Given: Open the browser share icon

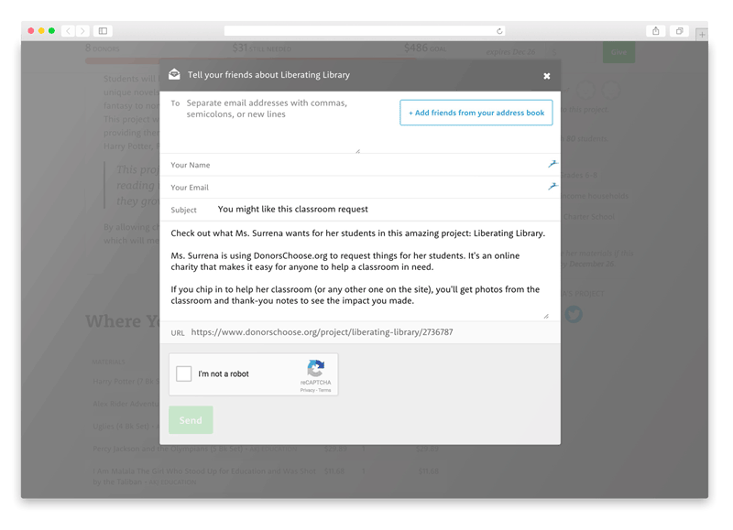Looking at the screenshot, I should coord(656,31).
